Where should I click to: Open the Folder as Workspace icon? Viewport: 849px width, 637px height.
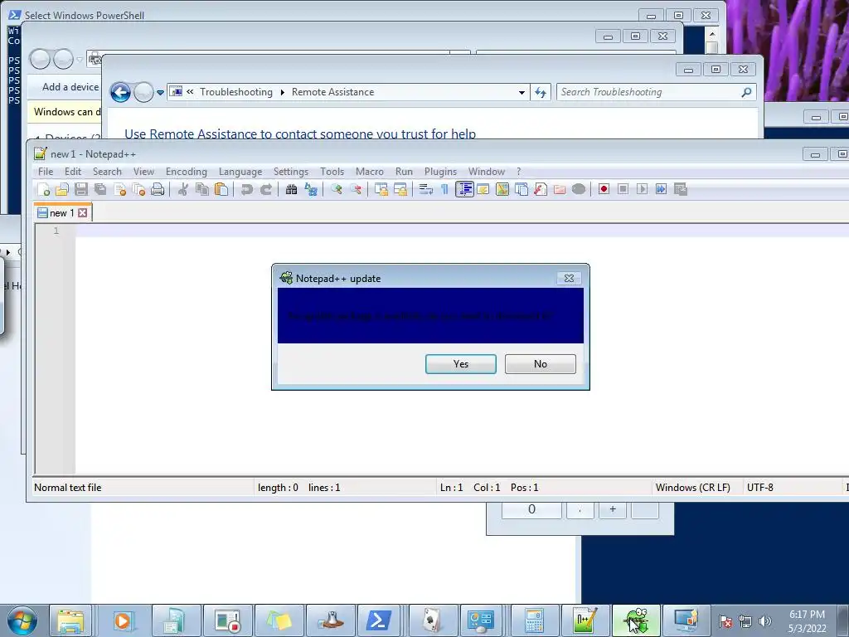point(560,189)
